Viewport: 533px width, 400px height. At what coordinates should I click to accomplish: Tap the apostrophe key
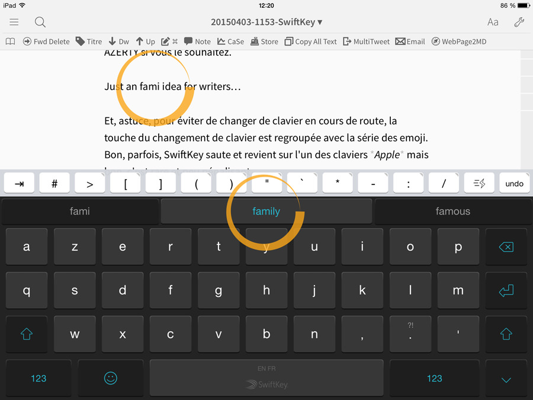click(458, 334)
